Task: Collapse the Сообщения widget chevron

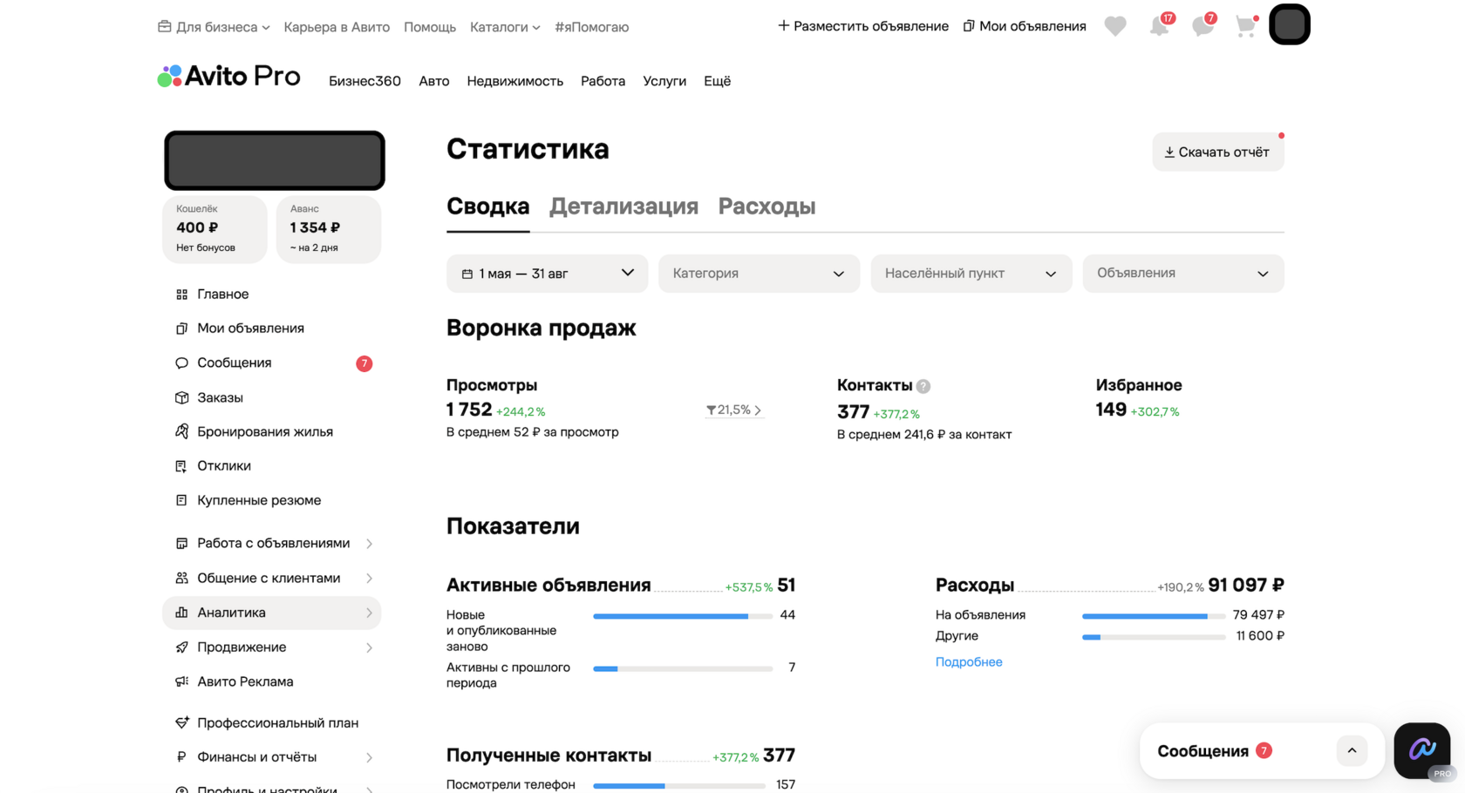Action: tap(1352, 750)
